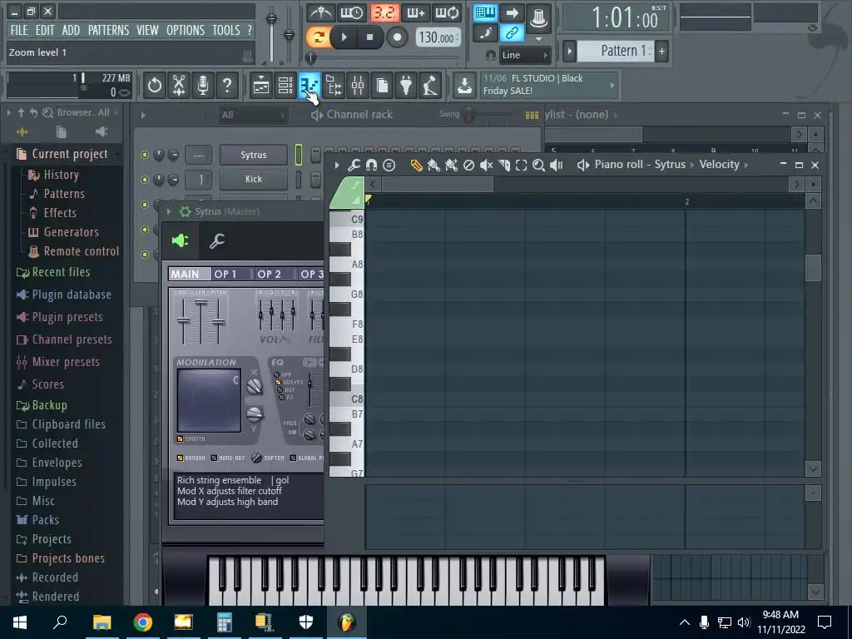Viewport: 852px width, 639px height.
Task: Select the Slice tool in piano roll
Action: pos(503,166)
